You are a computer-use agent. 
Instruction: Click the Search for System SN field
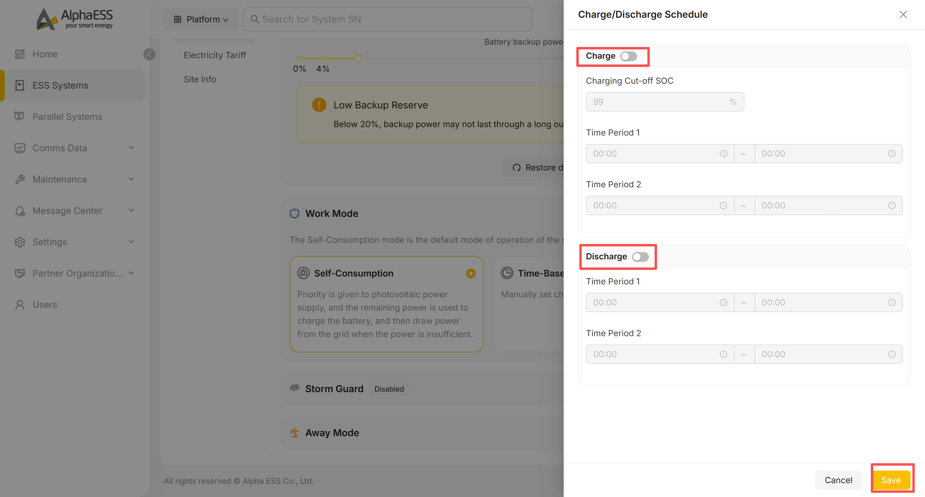(x=387, y=19)
